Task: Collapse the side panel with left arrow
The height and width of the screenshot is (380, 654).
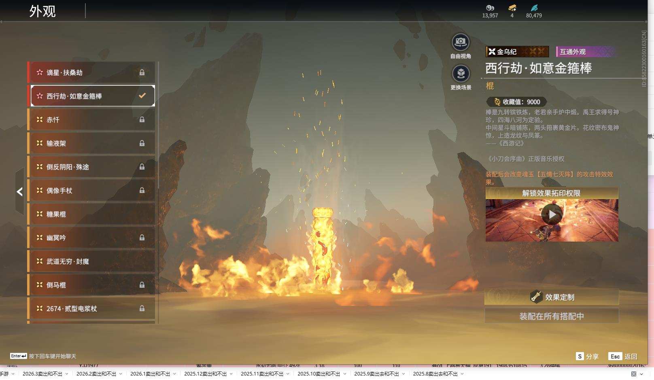Action: (19, 192)
